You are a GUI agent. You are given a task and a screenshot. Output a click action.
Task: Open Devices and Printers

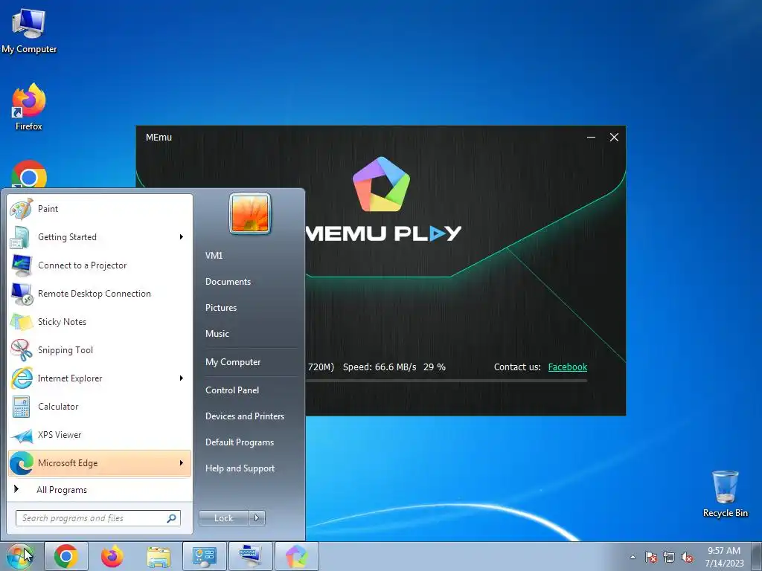(244, 416)
